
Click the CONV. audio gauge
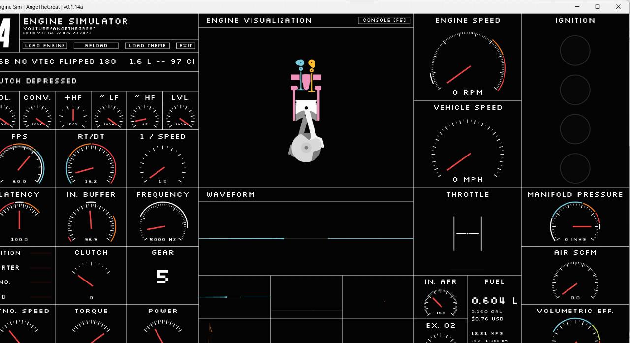point(37,116)
